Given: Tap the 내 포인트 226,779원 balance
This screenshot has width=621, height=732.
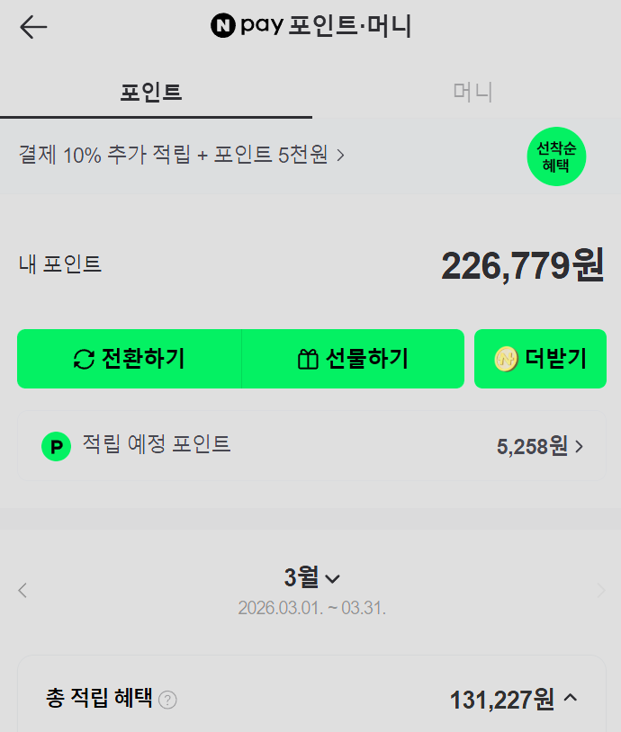Looking at the screenshot, I should [x=522, y=265].
